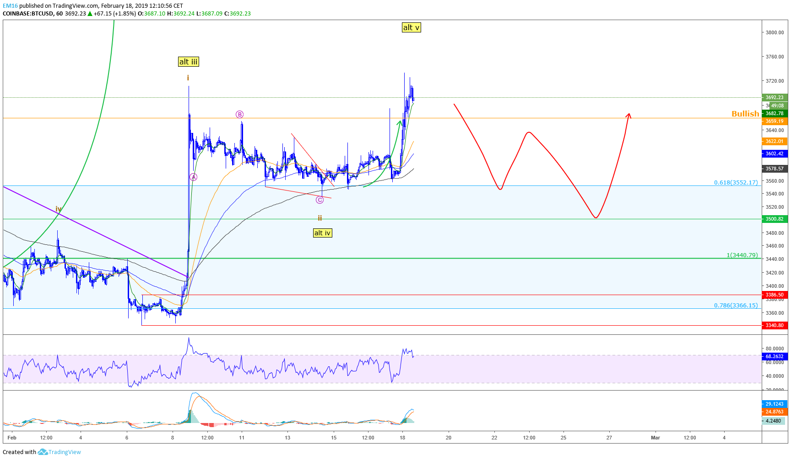
Task: Click the green 3500.82 price tag
Action: pos(775,219)
